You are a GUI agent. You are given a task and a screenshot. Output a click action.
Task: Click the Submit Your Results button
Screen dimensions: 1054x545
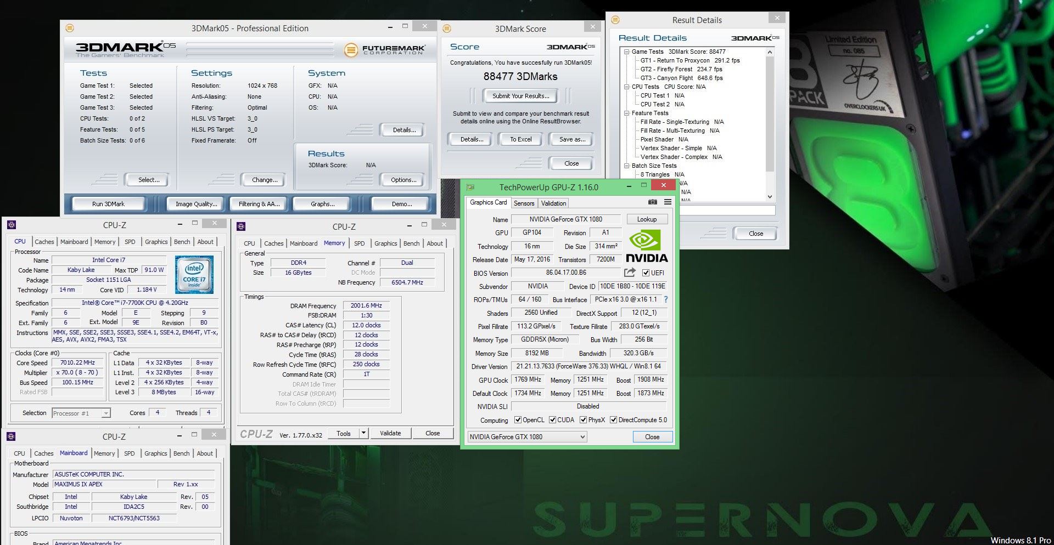[520, 96]
